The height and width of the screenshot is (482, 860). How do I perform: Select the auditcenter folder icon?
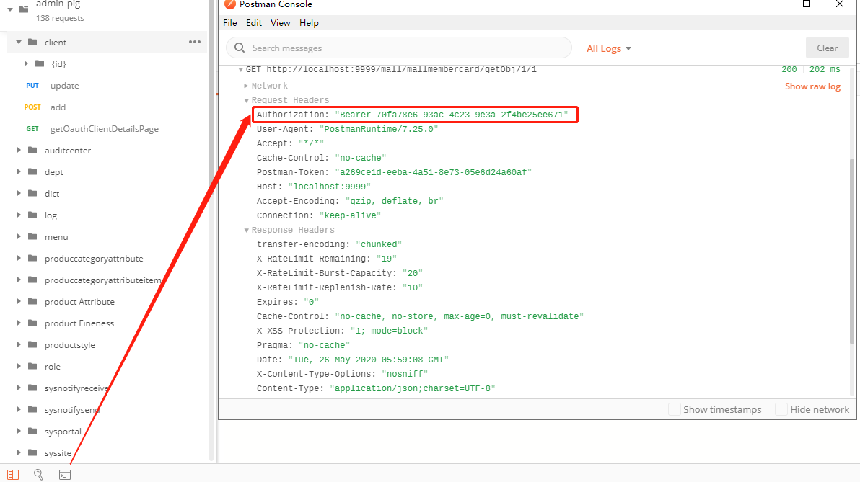pyautogui.click(x=32, y=151)
